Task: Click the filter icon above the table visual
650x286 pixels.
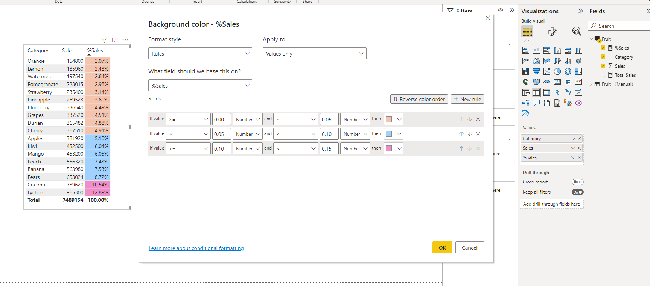Action: 104,40
